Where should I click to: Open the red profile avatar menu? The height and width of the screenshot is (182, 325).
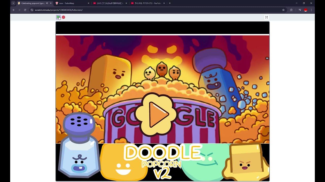point(306,10)
